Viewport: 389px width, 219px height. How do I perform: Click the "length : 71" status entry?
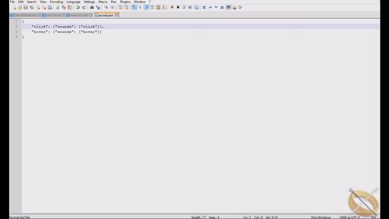[x=199, y=217]
